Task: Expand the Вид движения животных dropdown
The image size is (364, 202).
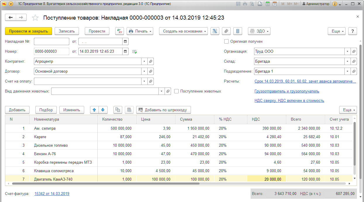Action: (x=162, y=91)
